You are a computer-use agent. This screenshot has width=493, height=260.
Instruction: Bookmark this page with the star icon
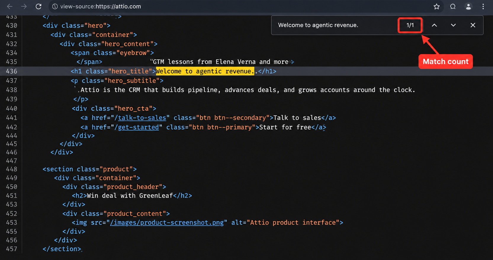tap(436, 7)
